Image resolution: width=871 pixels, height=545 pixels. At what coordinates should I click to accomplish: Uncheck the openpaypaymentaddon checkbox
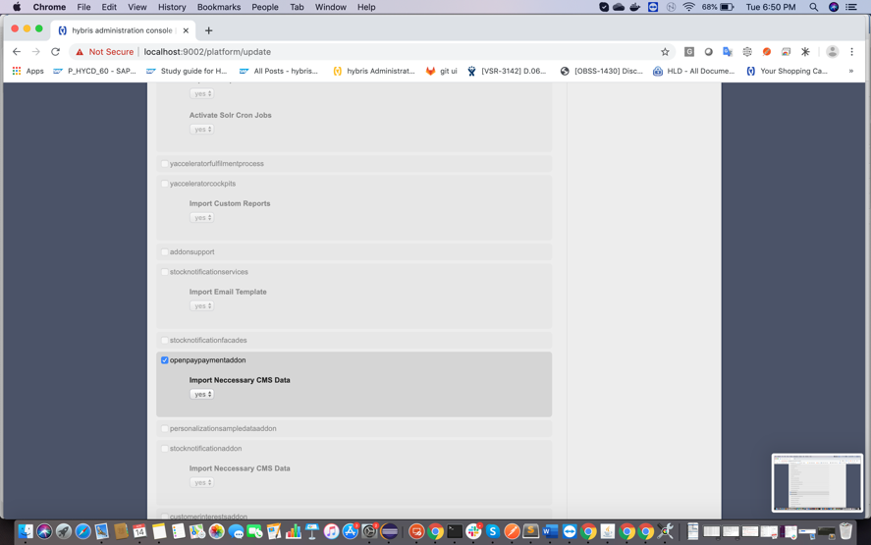point(165,360)
